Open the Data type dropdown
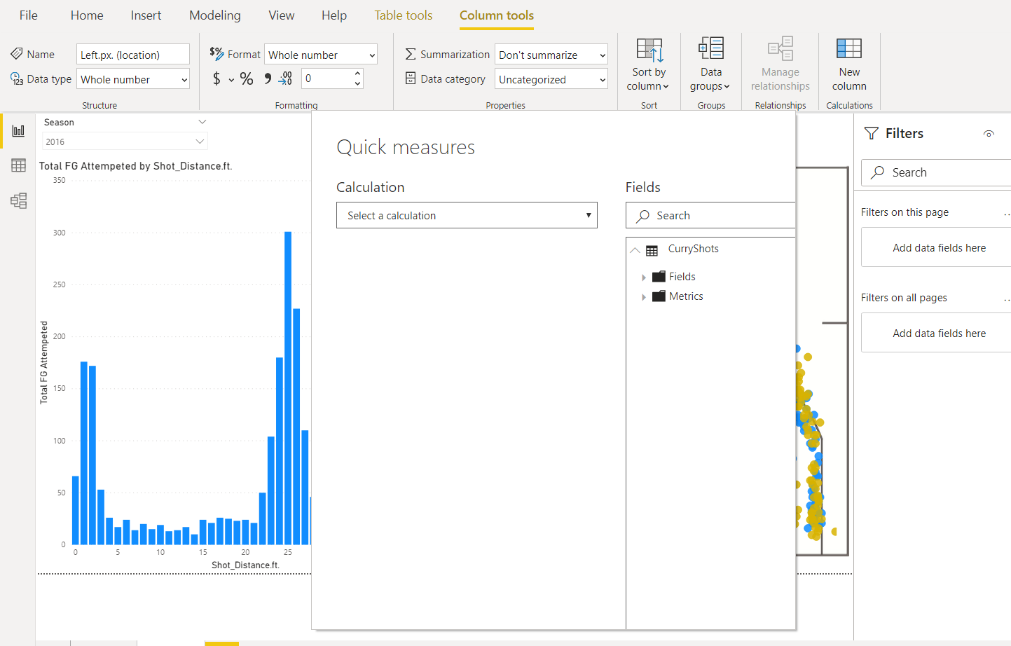Image resolution: width=1011 pixels, height=646 pixels. 133,79
